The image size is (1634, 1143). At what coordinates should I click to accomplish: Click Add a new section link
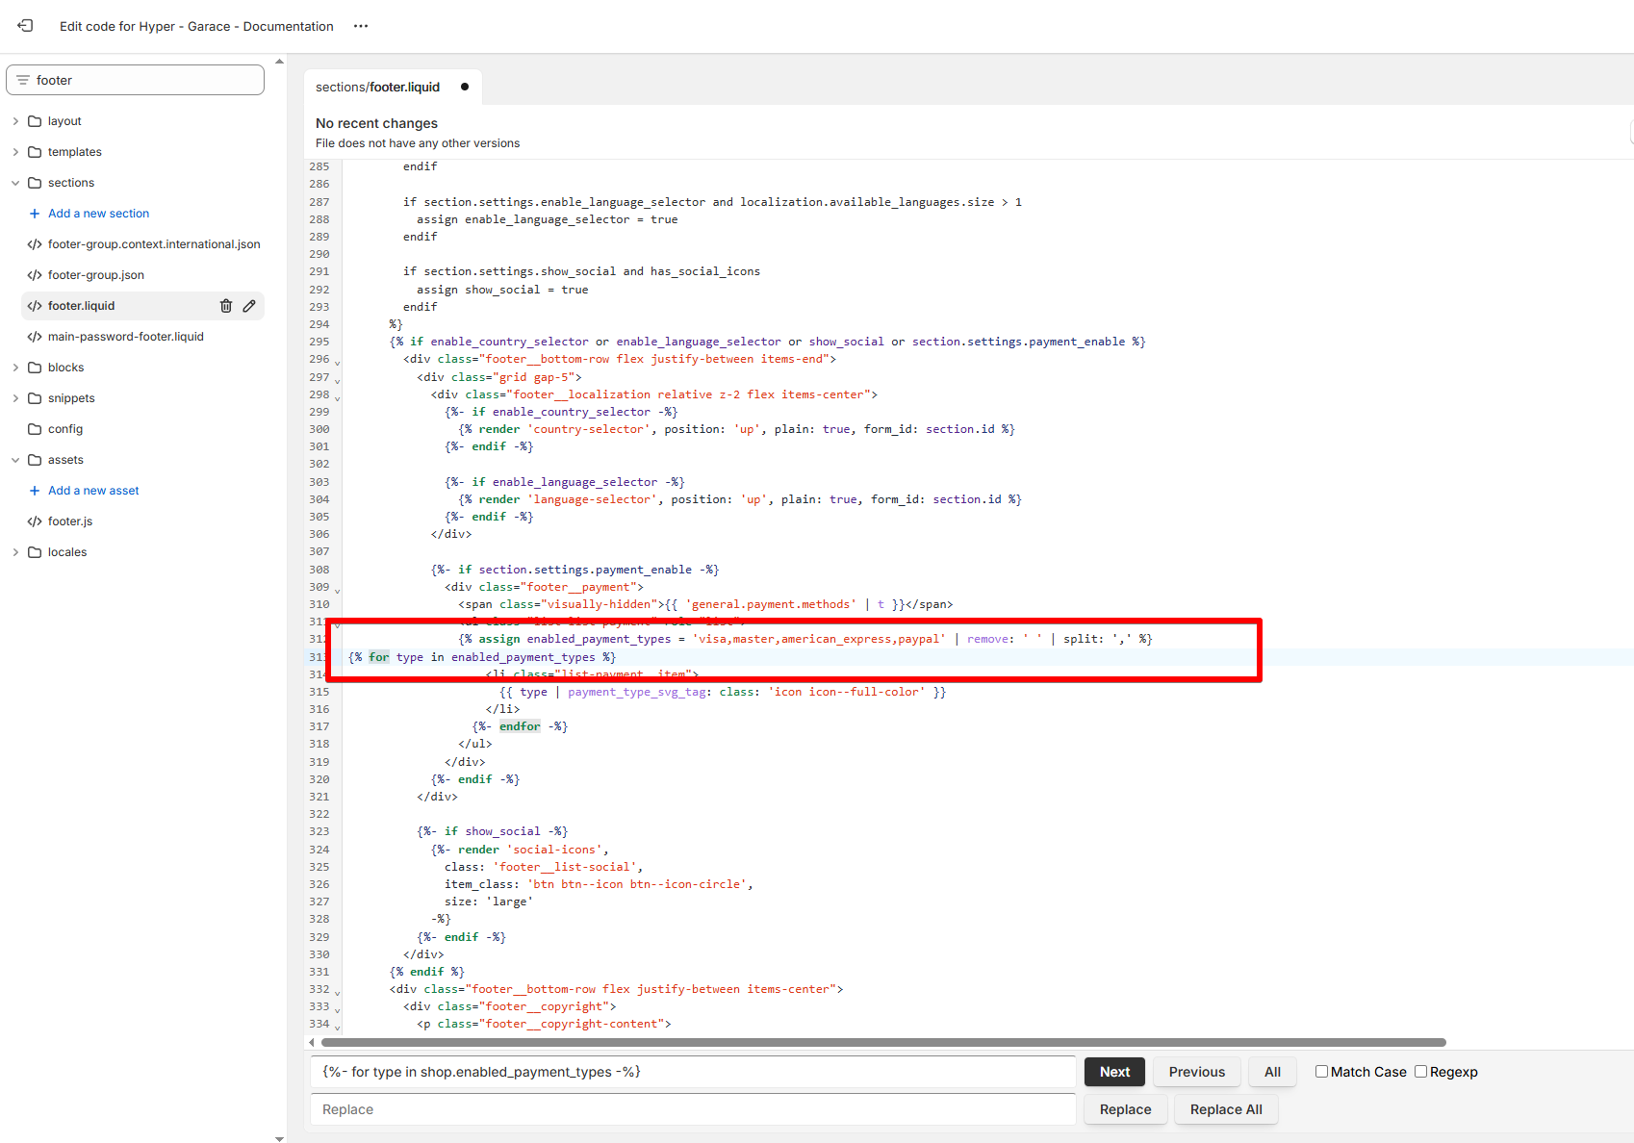[99, 214]
